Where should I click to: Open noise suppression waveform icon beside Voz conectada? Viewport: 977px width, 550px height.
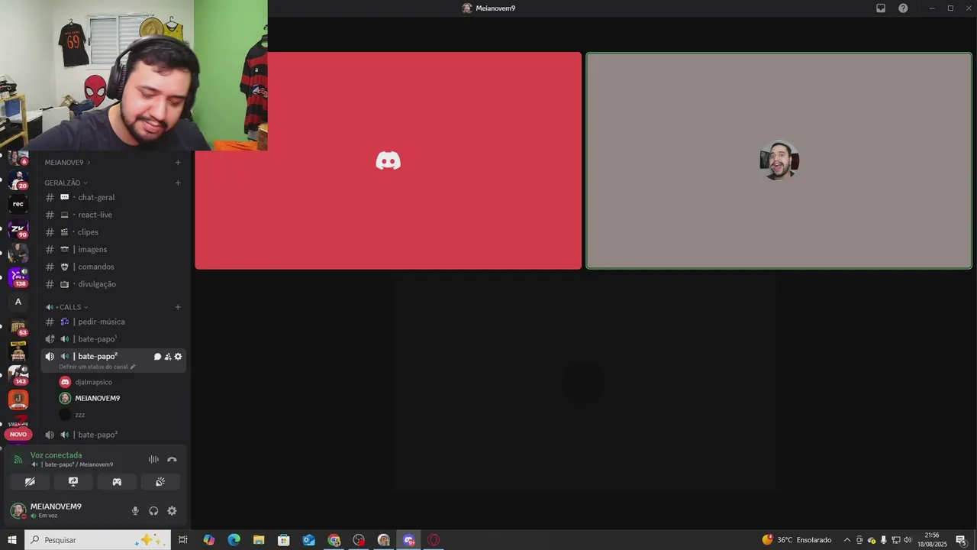(153, 459)
